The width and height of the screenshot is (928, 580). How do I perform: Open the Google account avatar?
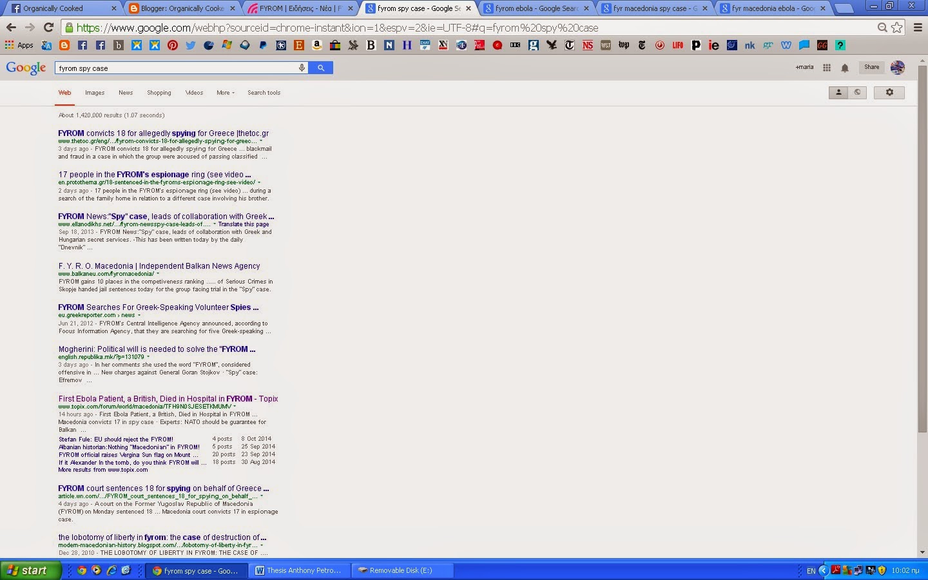coord(897,68)
